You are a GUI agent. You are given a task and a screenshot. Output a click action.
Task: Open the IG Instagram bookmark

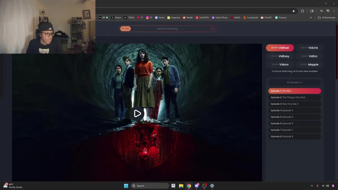pyautogui.click(x=149, y=18)
